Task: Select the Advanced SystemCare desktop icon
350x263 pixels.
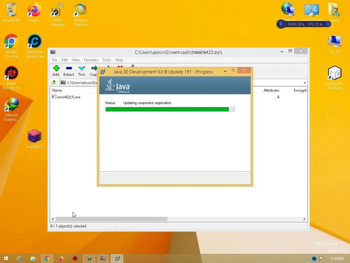Action: [x=34, y=46]
